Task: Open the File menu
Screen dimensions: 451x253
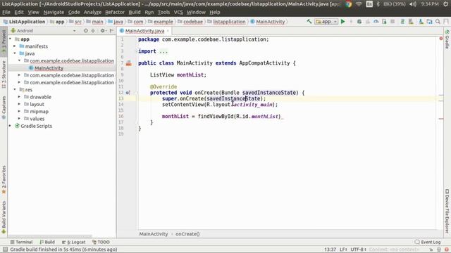Action: [6, 13]
